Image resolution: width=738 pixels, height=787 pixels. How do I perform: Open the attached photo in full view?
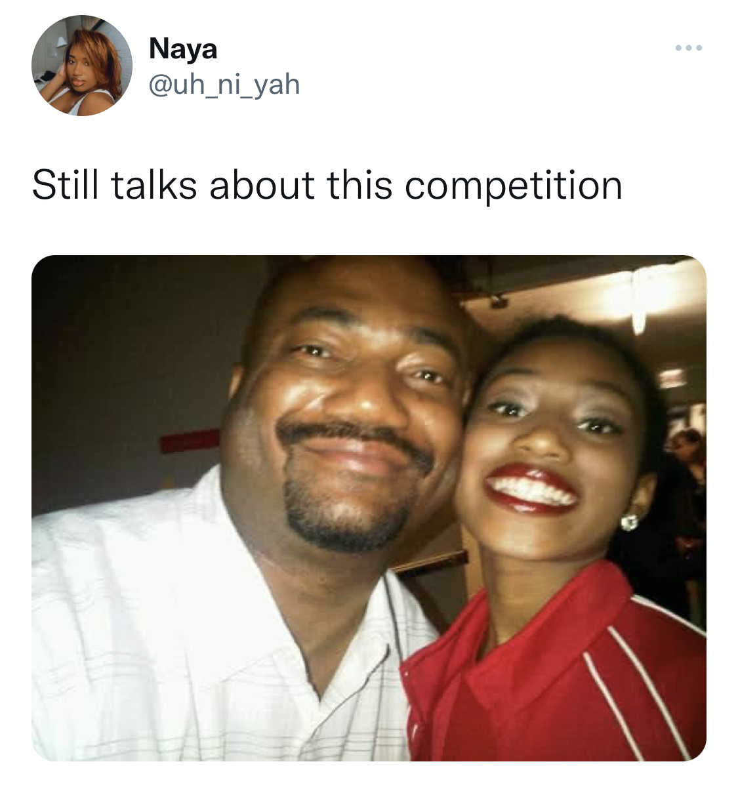[369, 508]
